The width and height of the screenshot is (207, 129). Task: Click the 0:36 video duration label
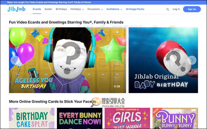pos(117,86)
